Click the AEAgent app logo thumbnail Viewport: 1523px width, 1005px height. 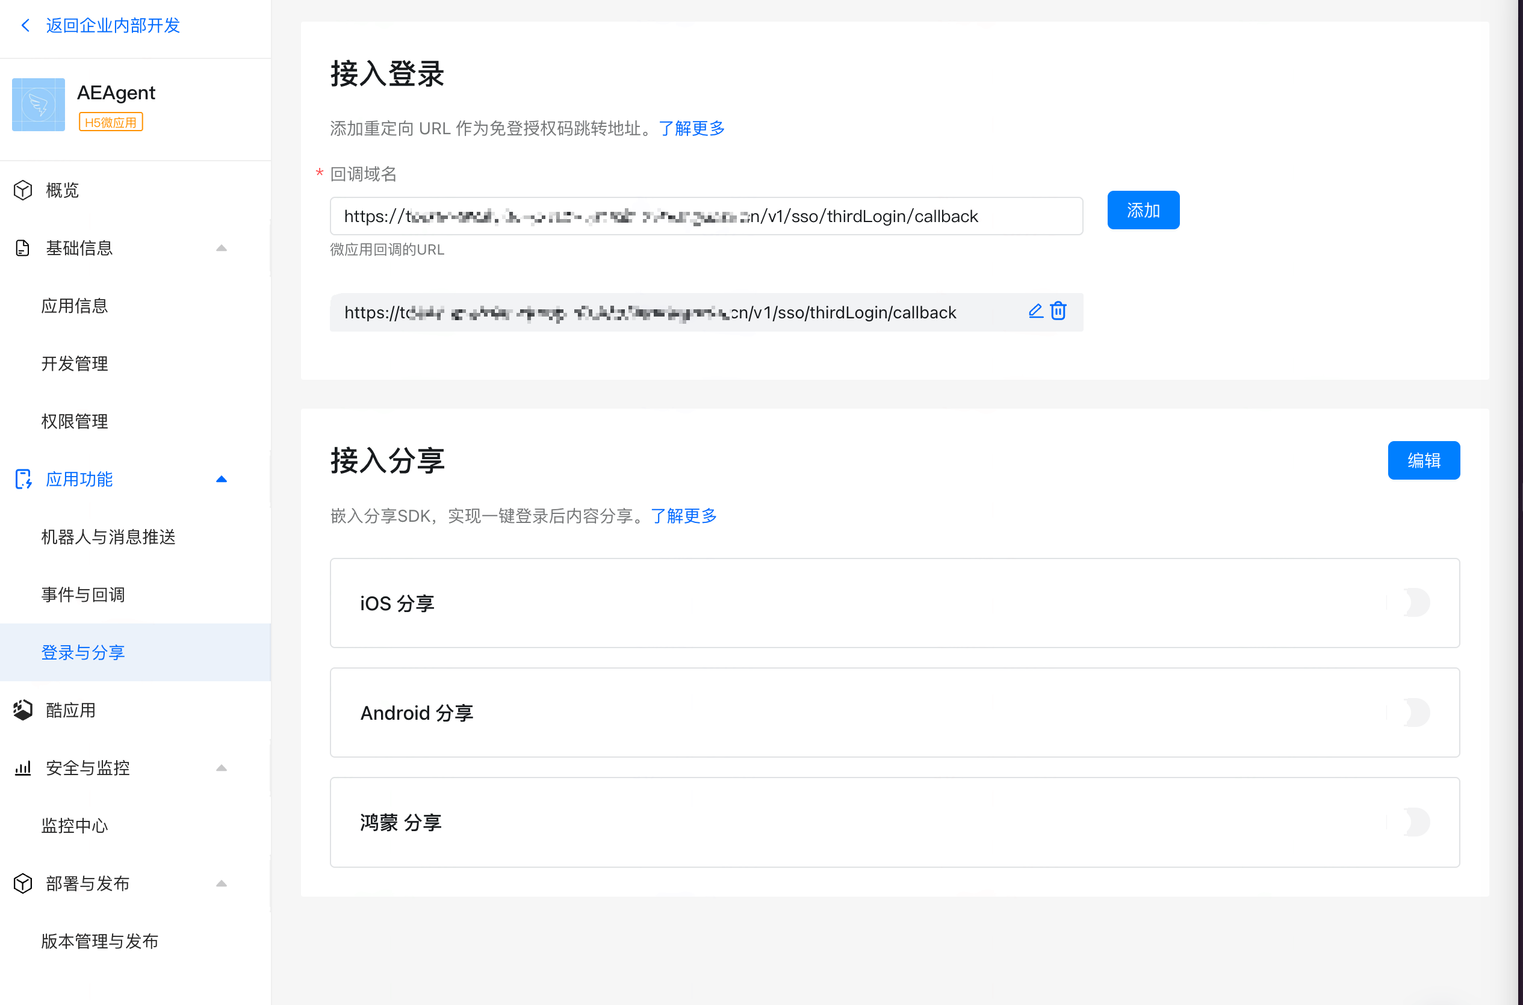click(x=39, y=105)
